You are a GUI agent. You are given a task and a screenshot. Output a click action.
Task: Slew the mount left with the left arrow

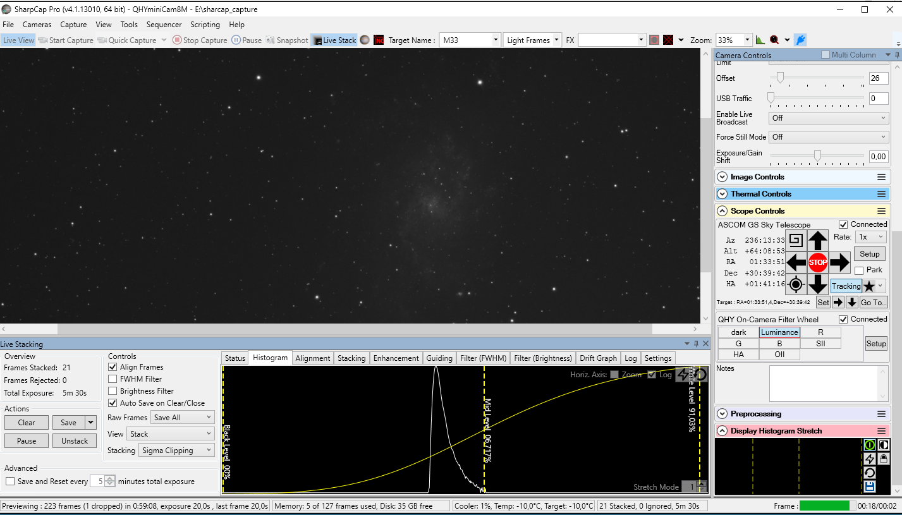click(796, 262)
